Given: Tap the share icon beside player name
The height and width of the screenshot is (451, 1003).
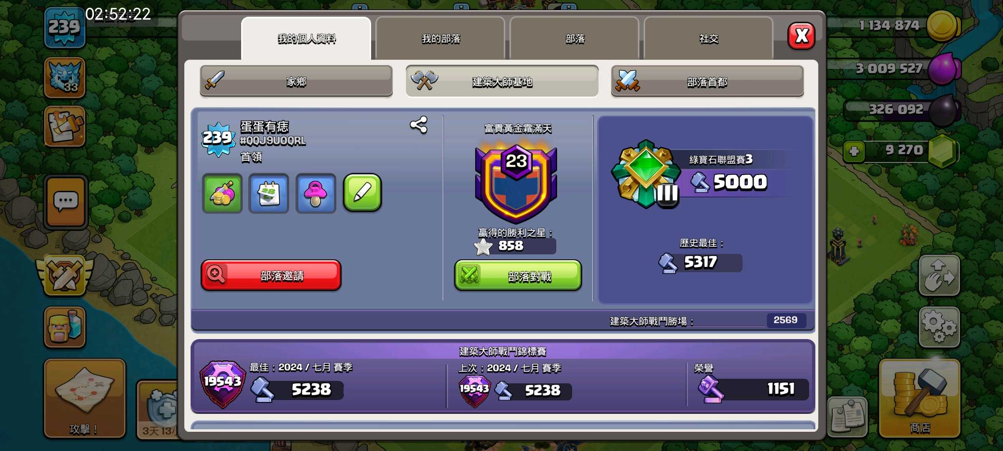Looking at the screenshot, I should click(x=418, y=125).
